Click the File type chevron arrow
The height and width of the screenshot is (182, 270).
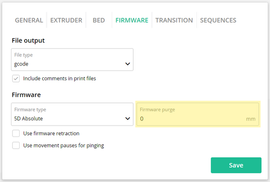pos(127,64)
